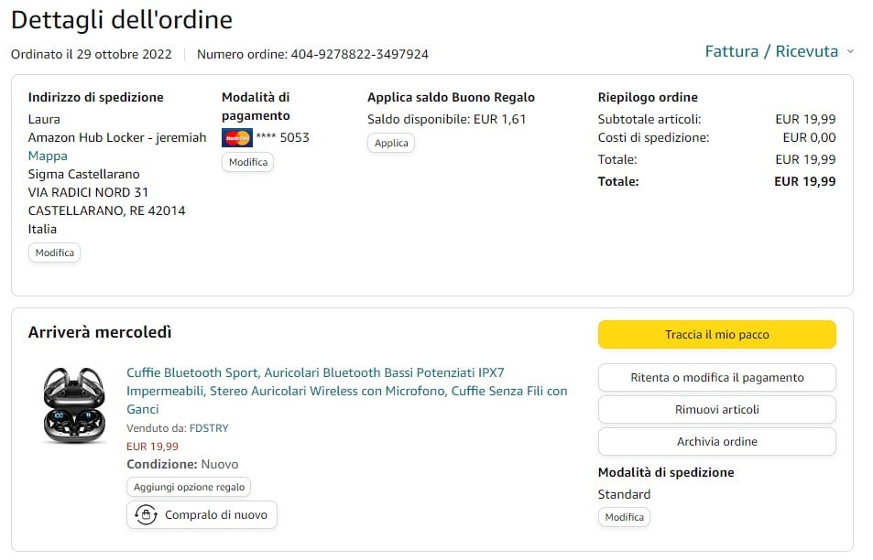This screenshot has height=560, width=873.
Task: Click the Archivia ordine button
Action: [716, 442]
